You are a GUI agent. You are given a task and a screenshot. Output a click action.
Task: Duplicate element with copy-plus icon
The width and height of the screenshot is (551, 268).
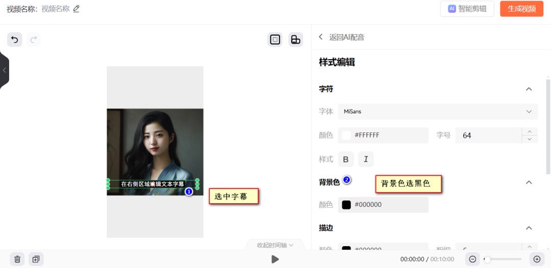36,259
